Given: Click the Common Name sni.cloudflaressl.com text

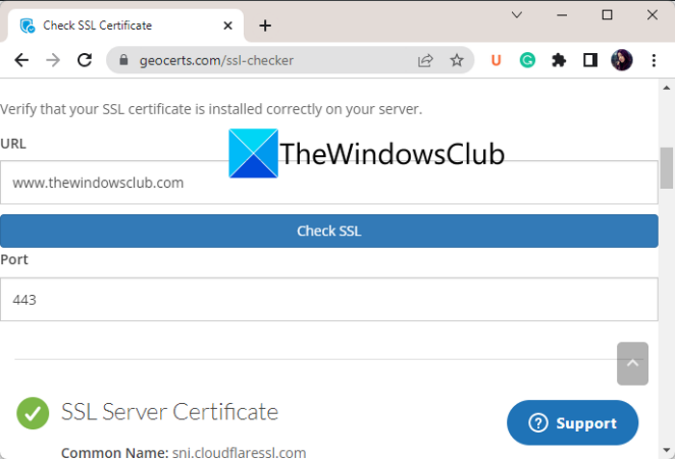Looking at the screenshot, I should 184,453.
